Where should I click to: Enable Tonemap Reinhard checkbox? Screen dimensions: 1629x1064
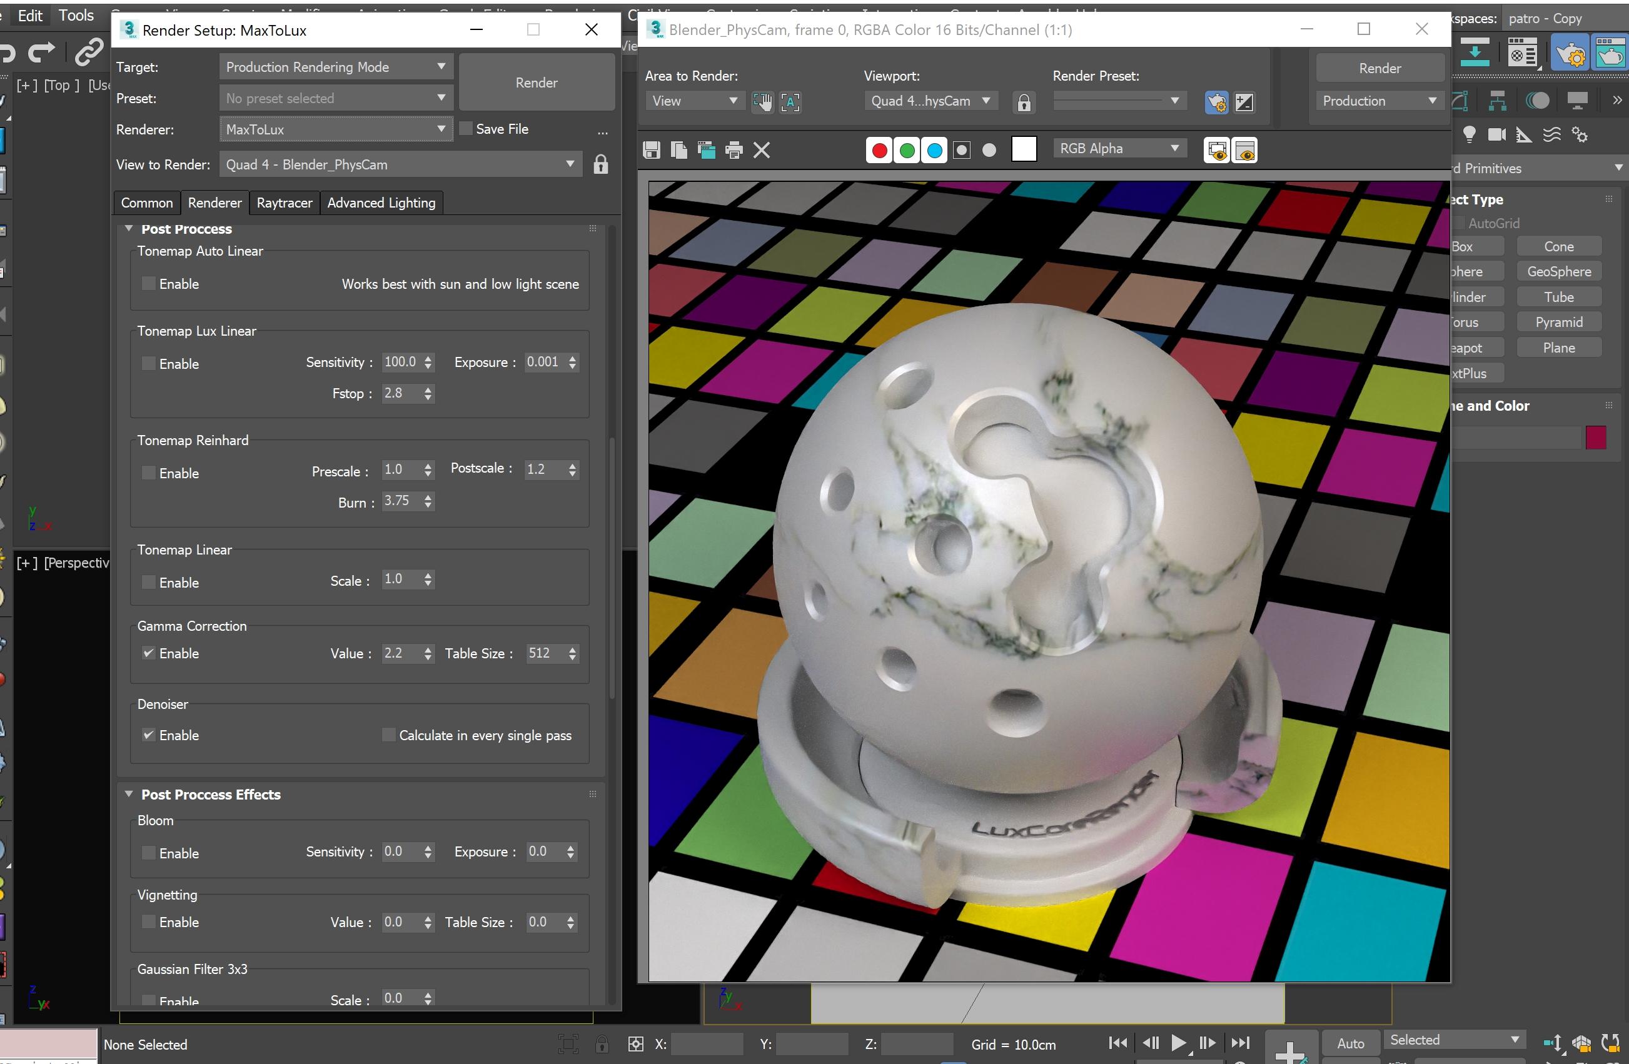149,473
